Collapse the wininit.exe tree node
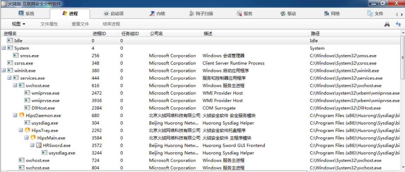Image resolution: width=405 pixels, height=172 pixels. click(4, 71)
